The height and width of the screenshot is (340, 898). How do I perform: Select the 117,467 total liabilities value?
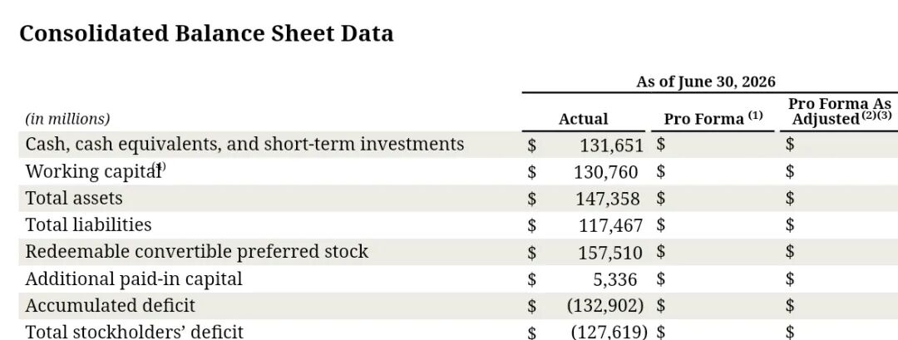click(x=610, y=226)
